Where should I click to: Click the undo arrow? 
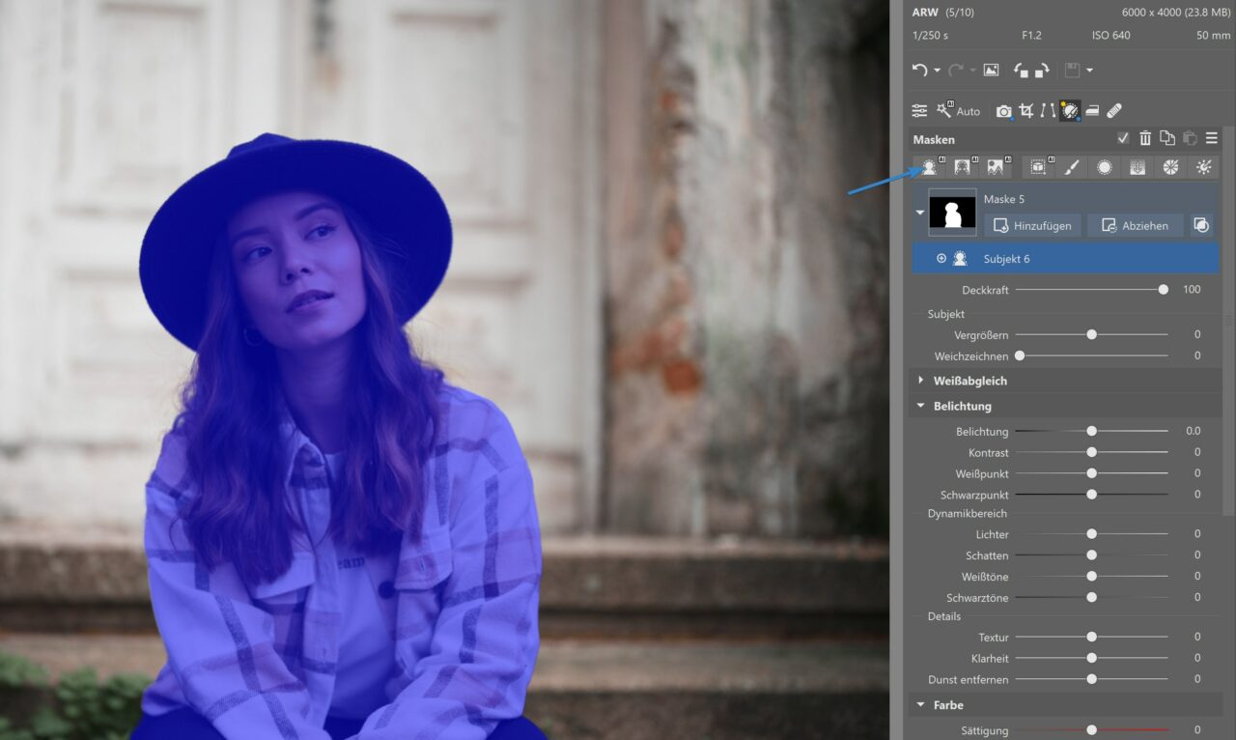point(919,71)
